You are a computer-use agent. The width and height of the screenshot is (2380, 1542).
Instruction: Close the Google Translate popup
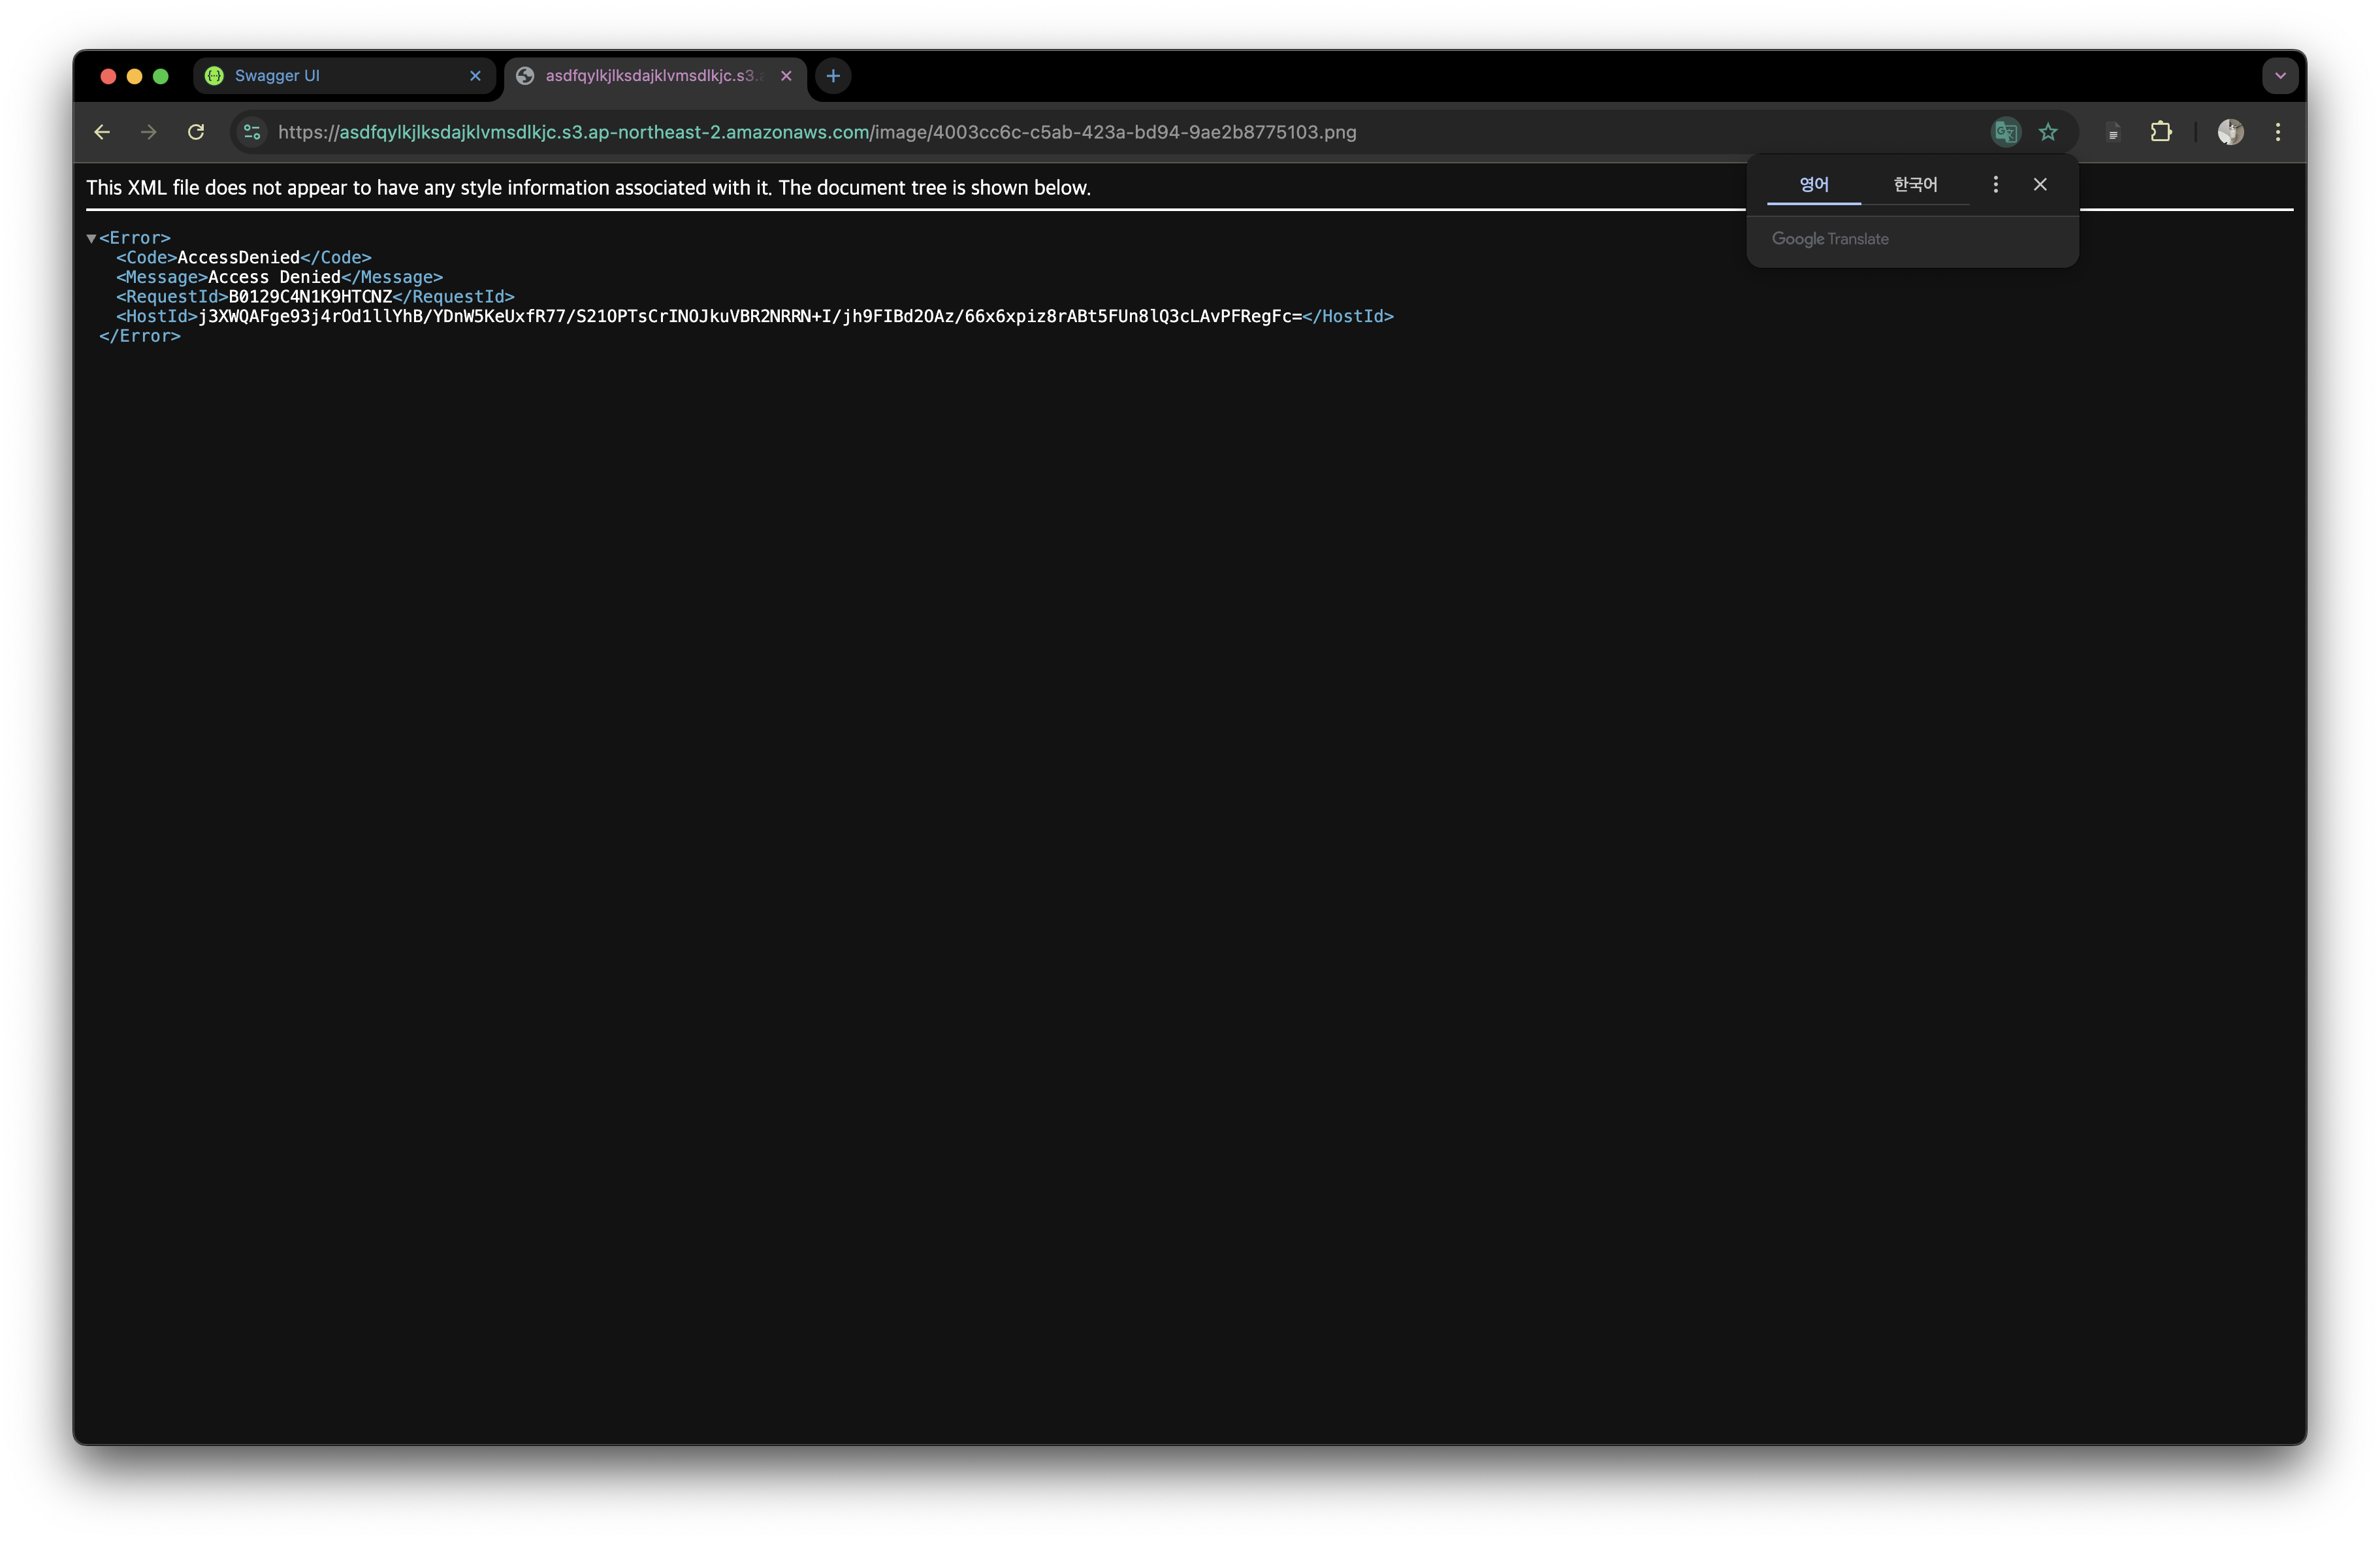(x=2040, y=184)
